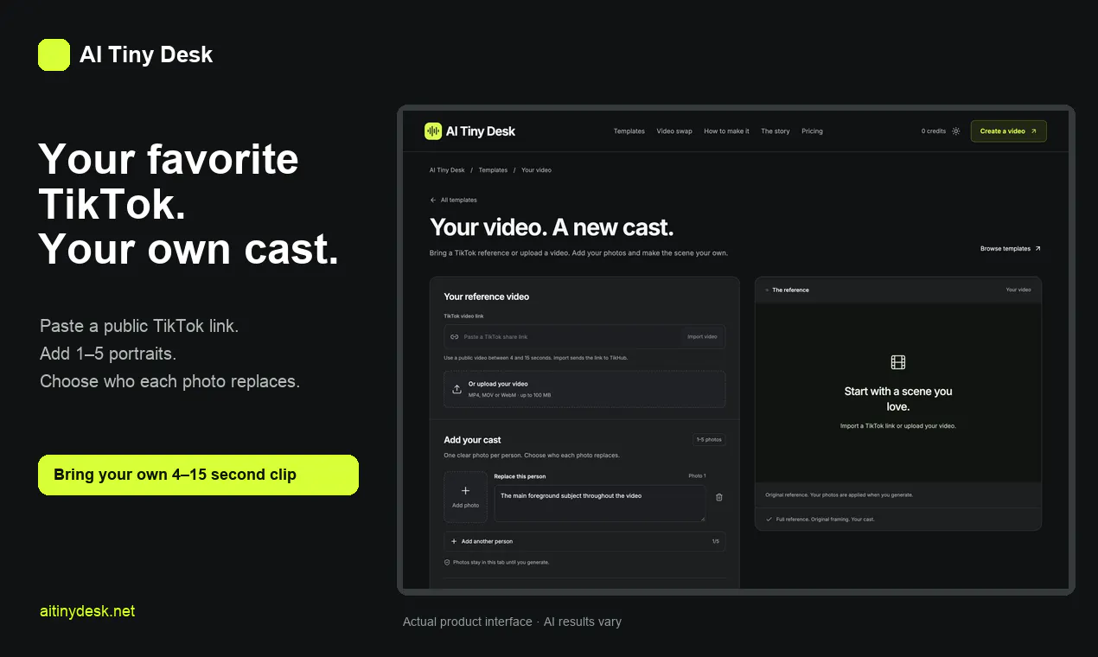Click the film strip icon in the preview
1098x657 pixels.
click(x=898, y=362)
